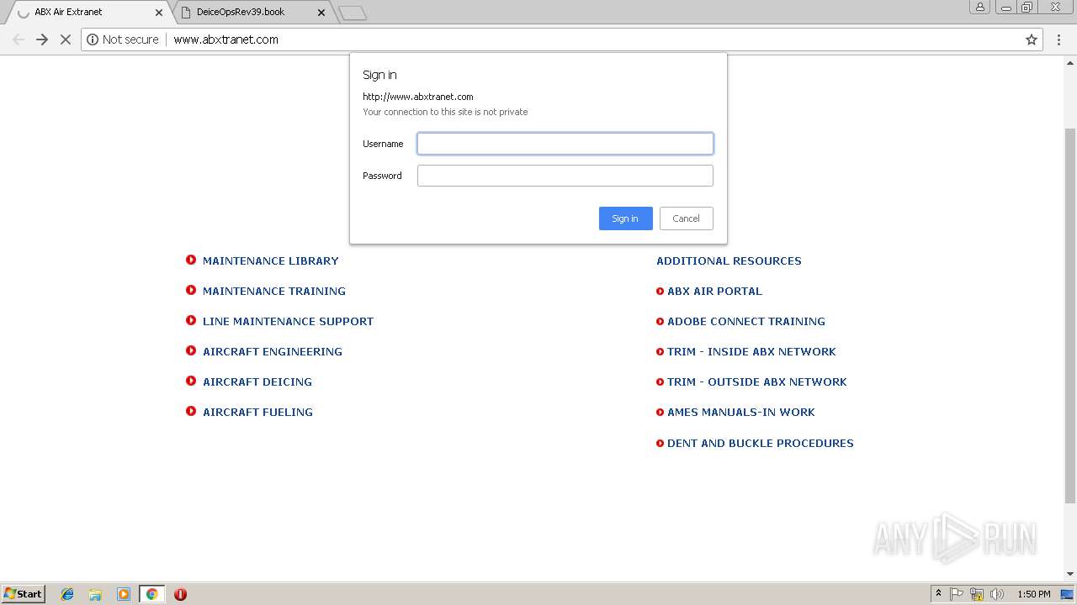The width and height of the screenshot is (1077, 605).
Task: Open AIRCRAFT DEICING link
Action: click(257, 382)
